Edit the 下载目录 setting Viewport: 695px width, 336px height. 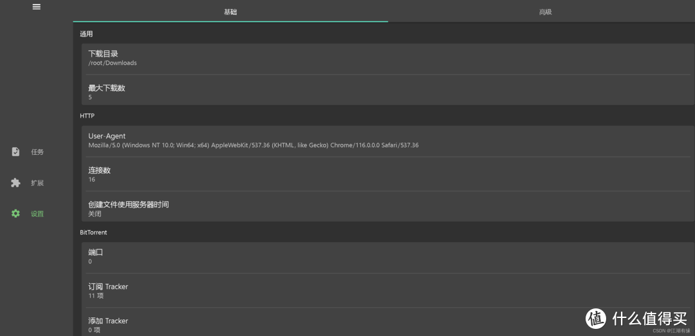[x=388, y=58]
